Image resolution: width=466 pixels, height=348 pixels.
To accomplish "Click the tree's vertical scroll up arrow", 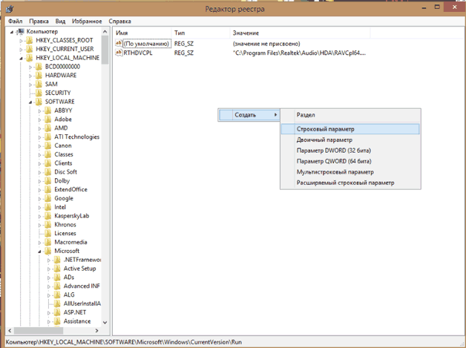I will (x=105, y=31).
